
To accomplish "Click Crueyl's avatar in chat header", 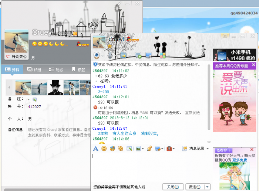I will point(99,42).
